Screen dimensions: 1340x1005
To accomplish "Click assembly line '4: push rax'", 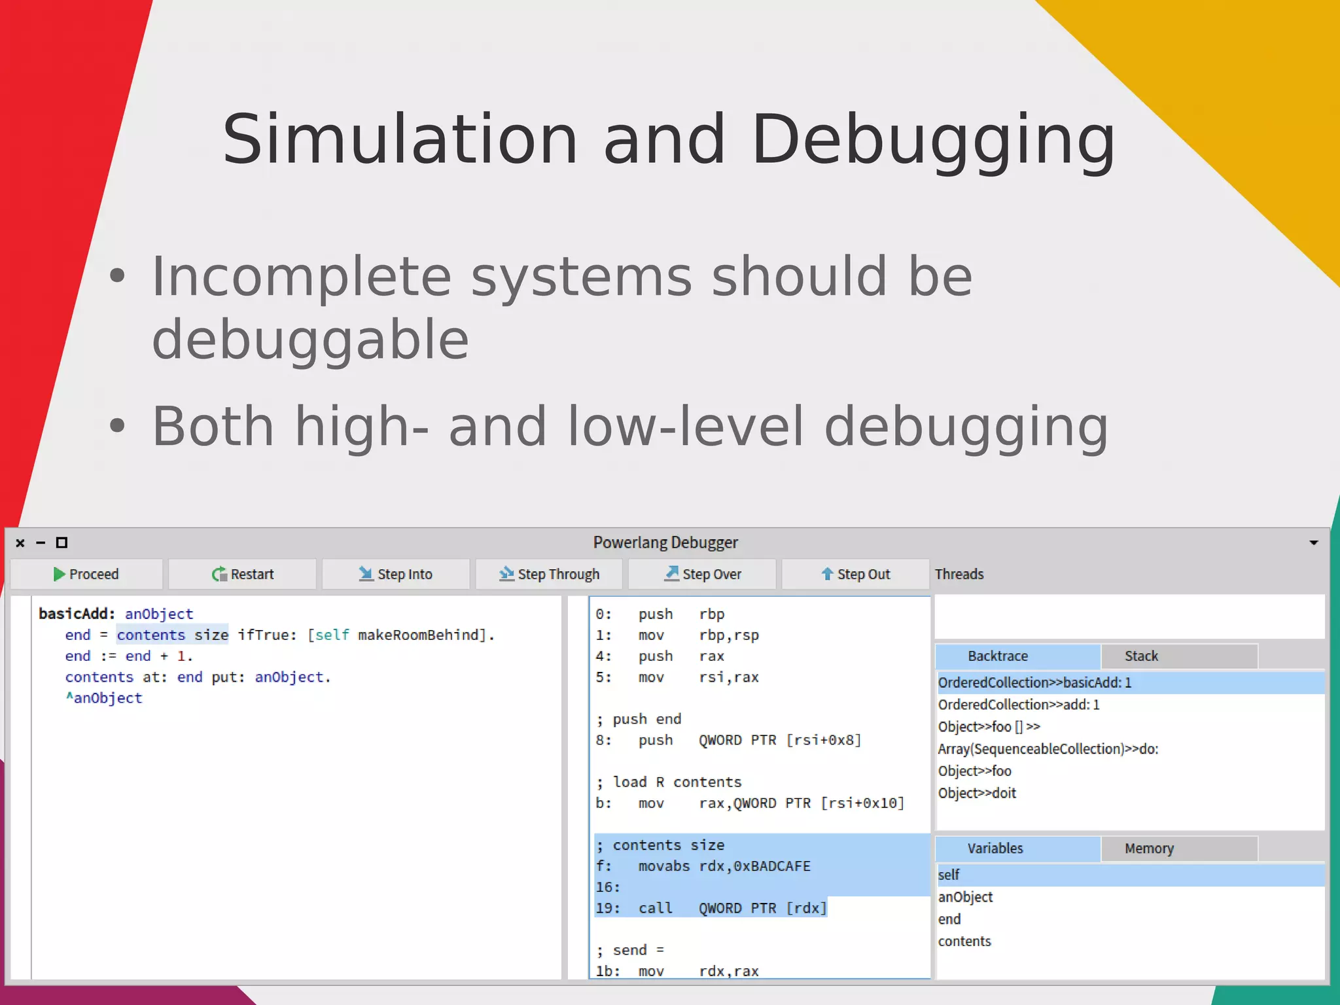I will (x=660, y=656).
